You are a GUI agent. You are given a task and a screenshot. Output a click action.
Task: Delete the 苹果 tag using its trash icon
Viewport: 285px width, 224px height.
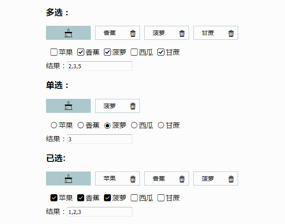133,178
